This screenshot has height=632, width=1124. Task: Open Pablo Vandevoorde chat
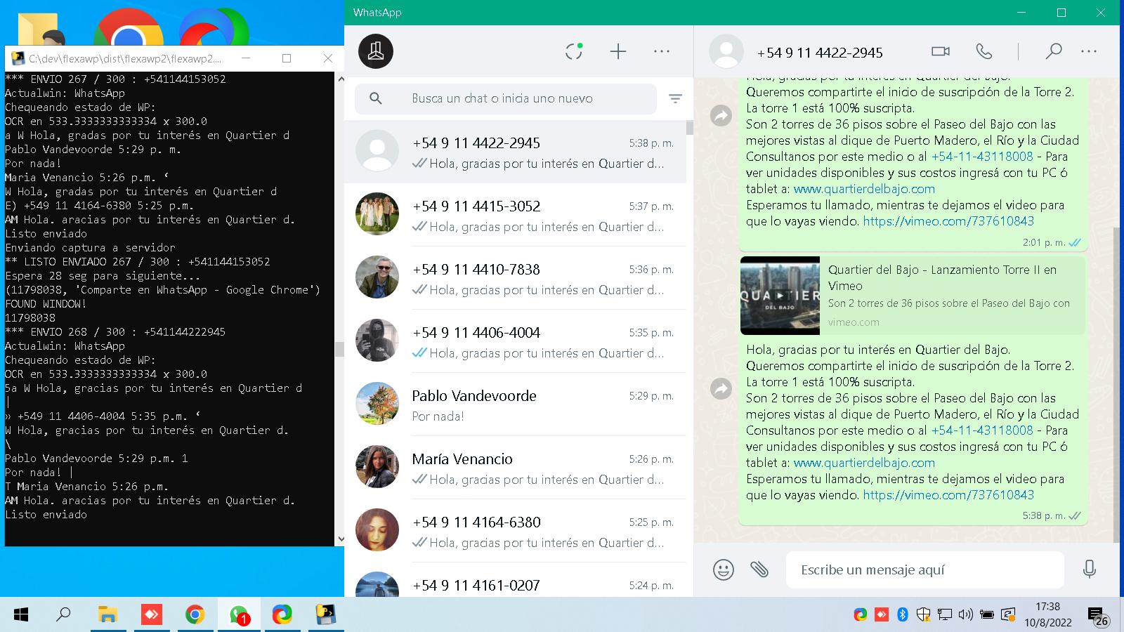(515, 404)
